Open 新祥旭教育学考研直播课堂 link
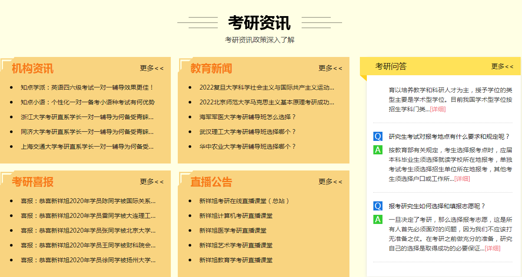 236,260
